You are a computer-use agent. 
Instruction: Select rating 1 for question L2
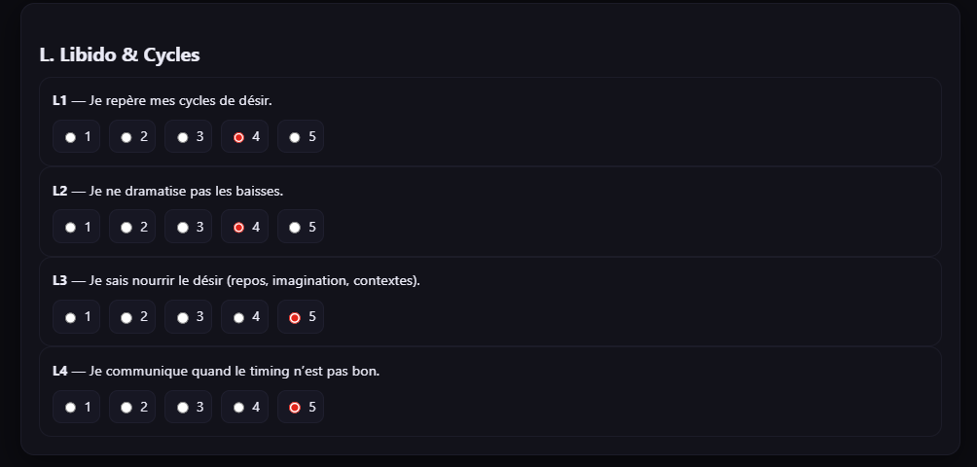(70, 228)
